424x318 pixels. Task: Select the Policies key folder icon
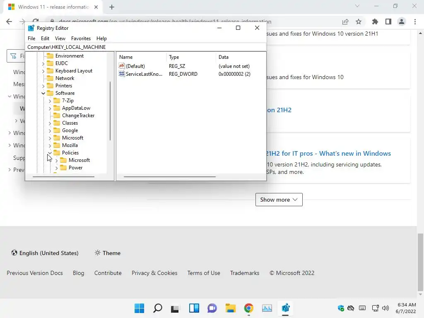tap(57, 152)
